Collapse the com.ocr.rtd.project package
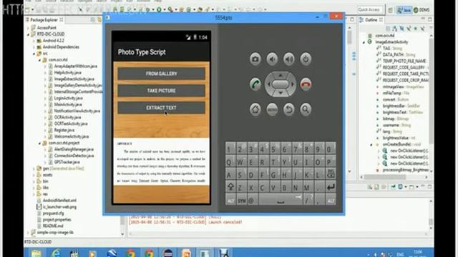The image size is (458, 257). click(x=40, y=143)
